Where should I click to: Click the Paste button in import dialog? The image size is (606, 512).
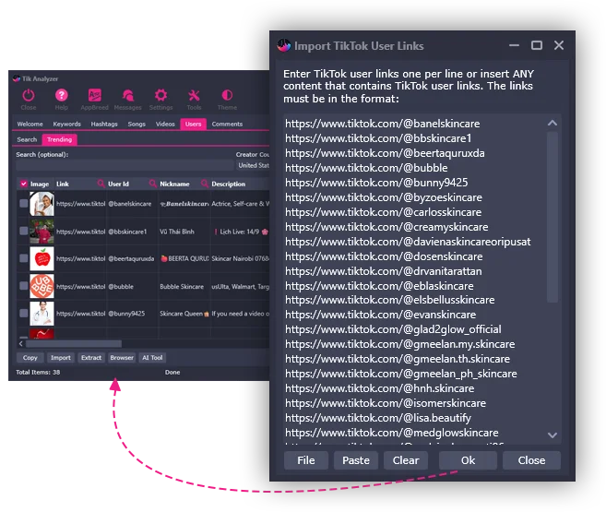(356, 460)
